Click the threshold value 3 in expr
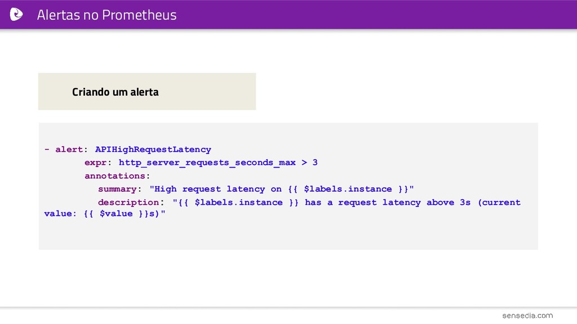 [315, 163]
